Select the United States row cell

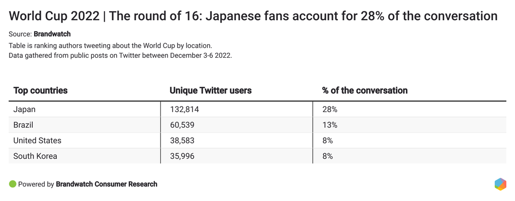[37, 140]
